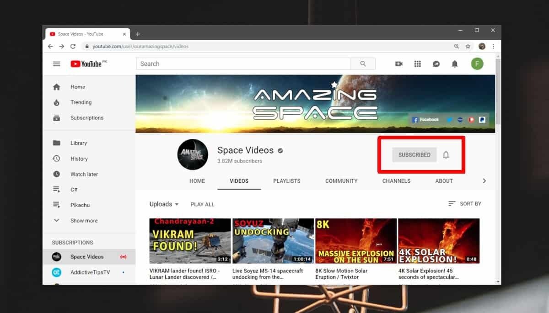This screenshot has height=313, width=549.
Task: Click the PLAY ALL link
Action: 202,204
